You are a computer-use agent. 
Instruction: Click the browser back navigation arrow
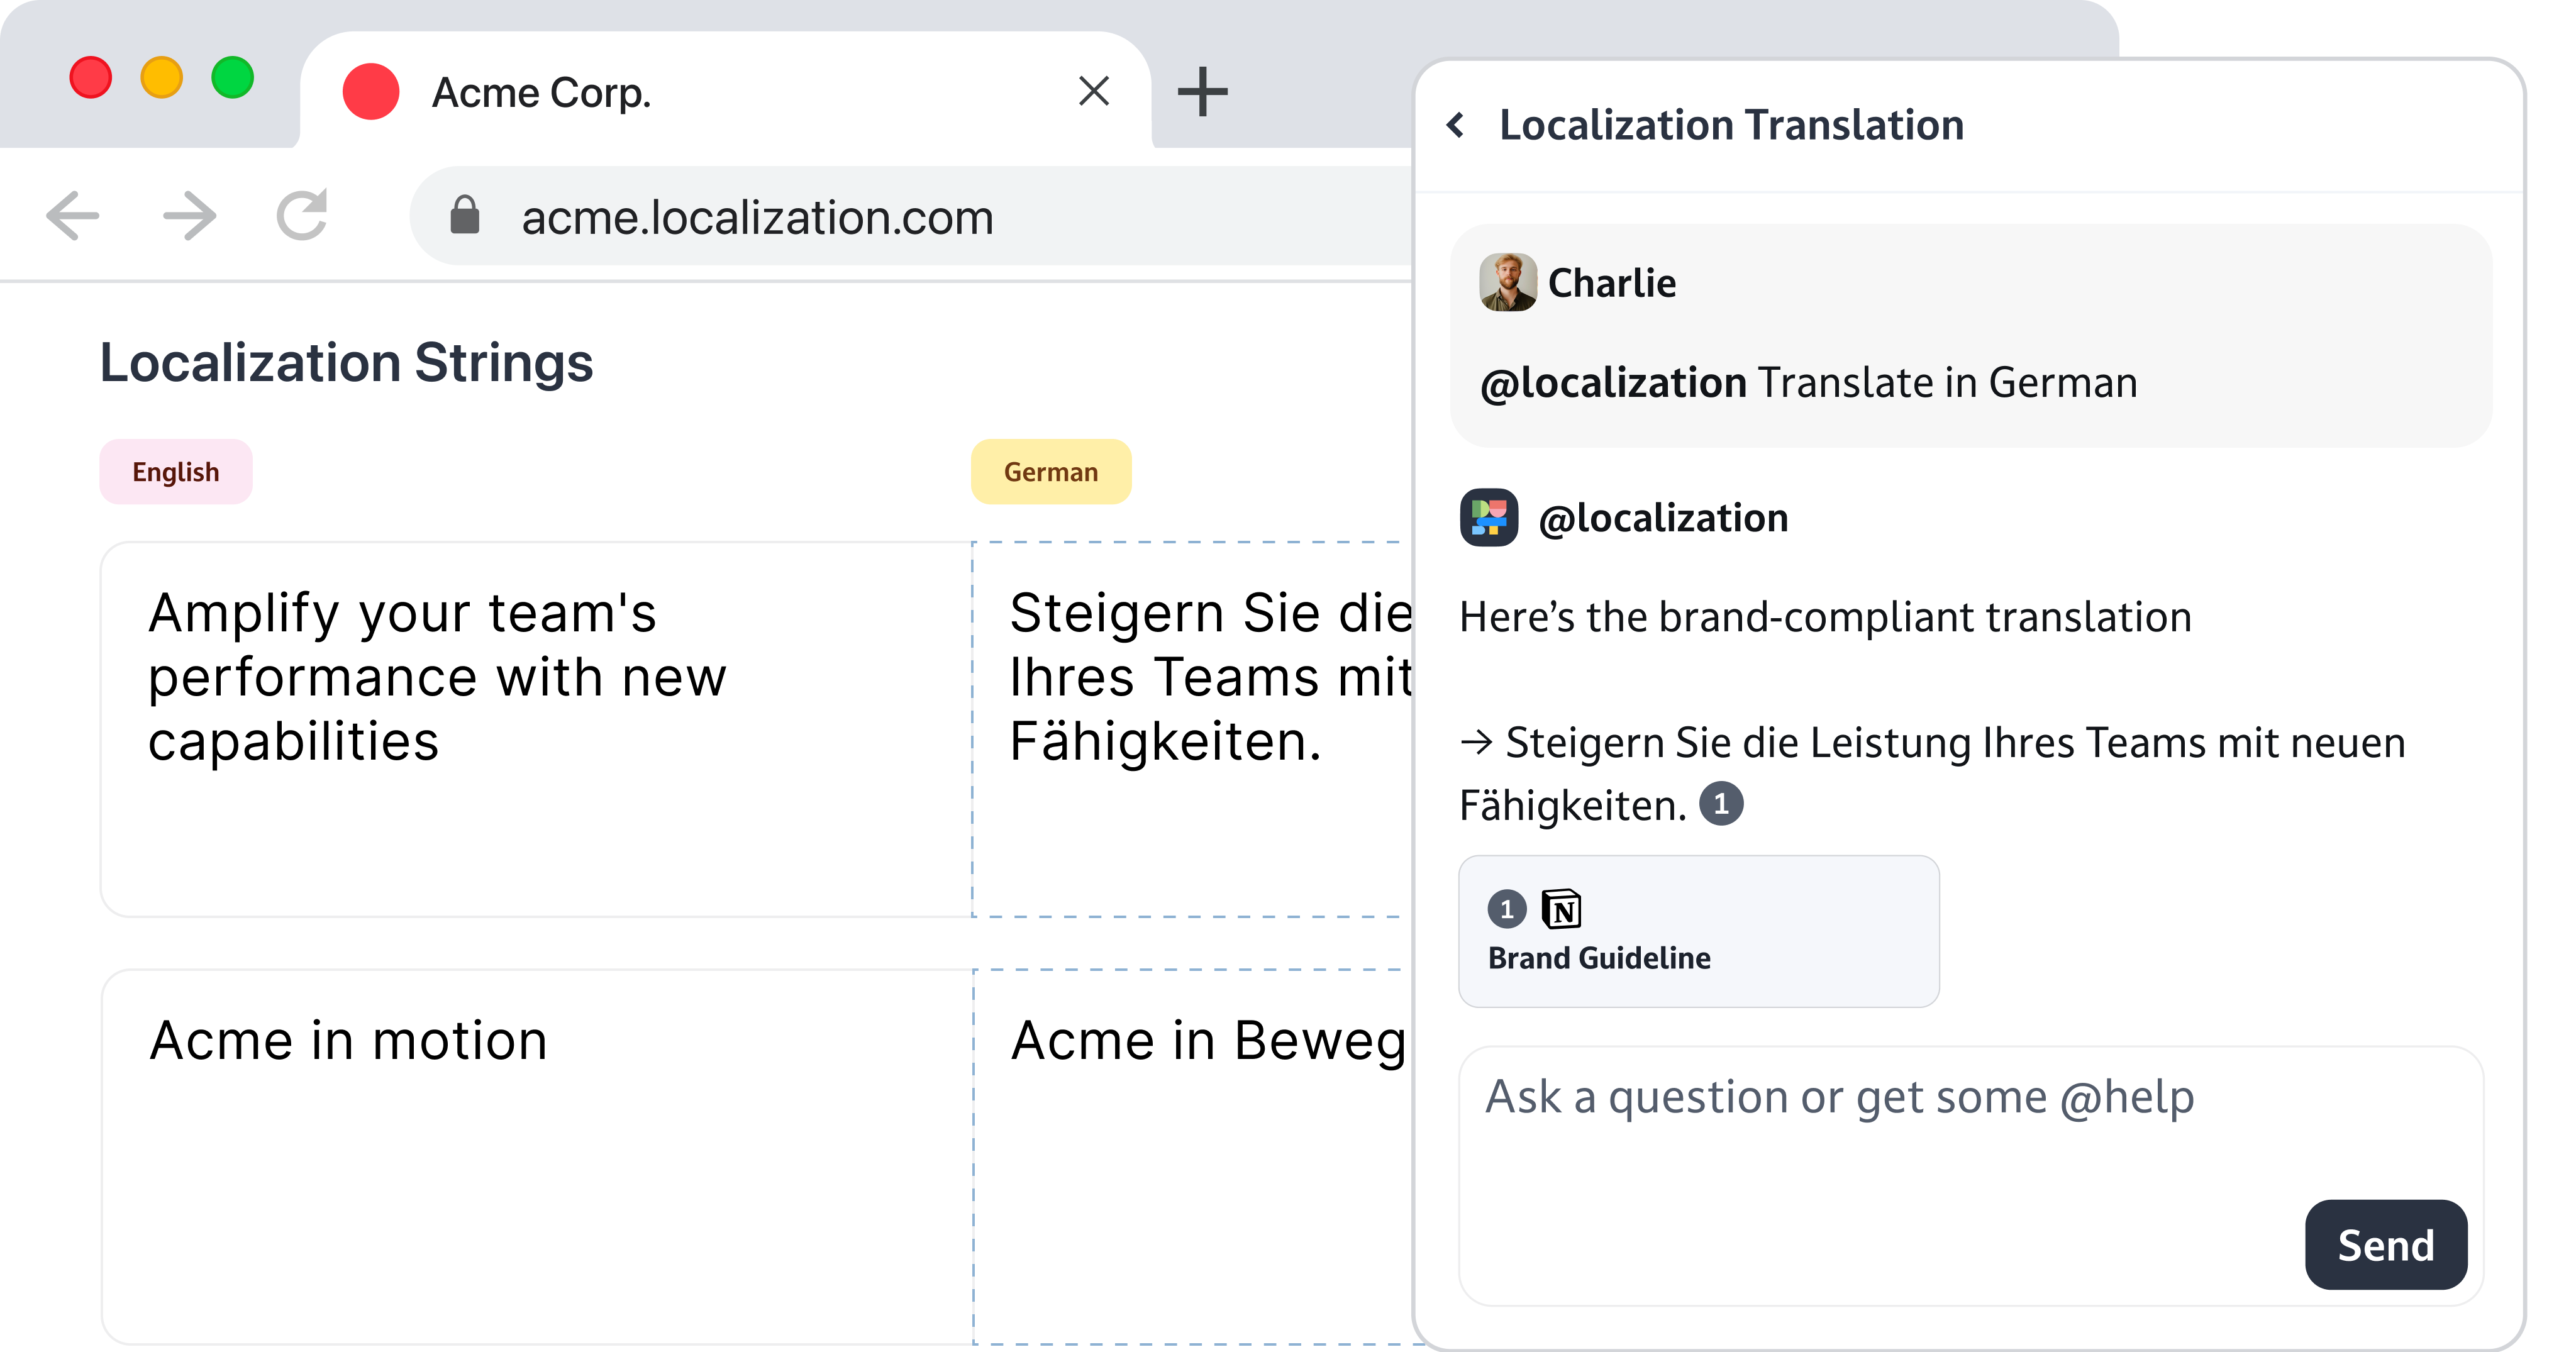71,215
